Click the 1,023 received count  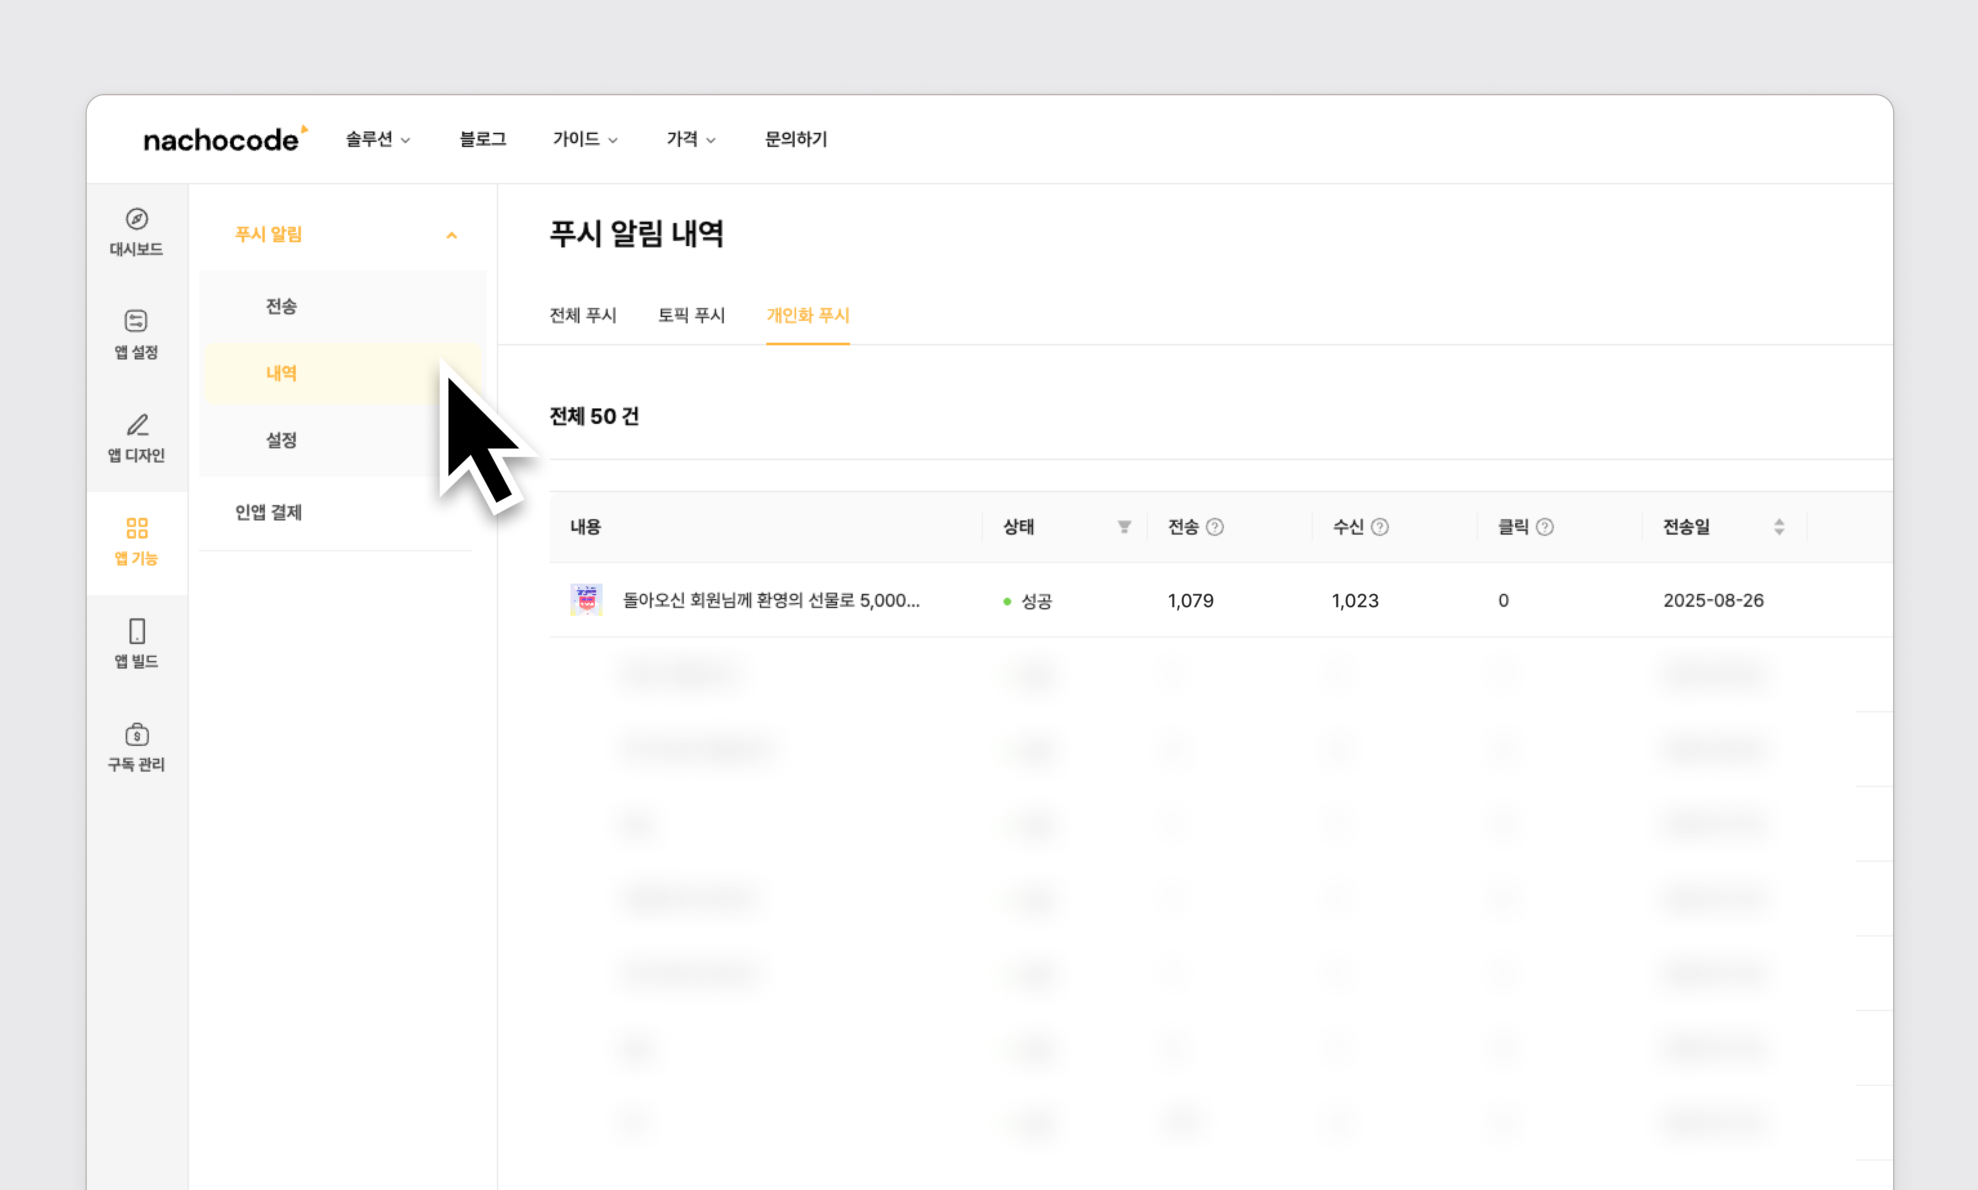1356,601
